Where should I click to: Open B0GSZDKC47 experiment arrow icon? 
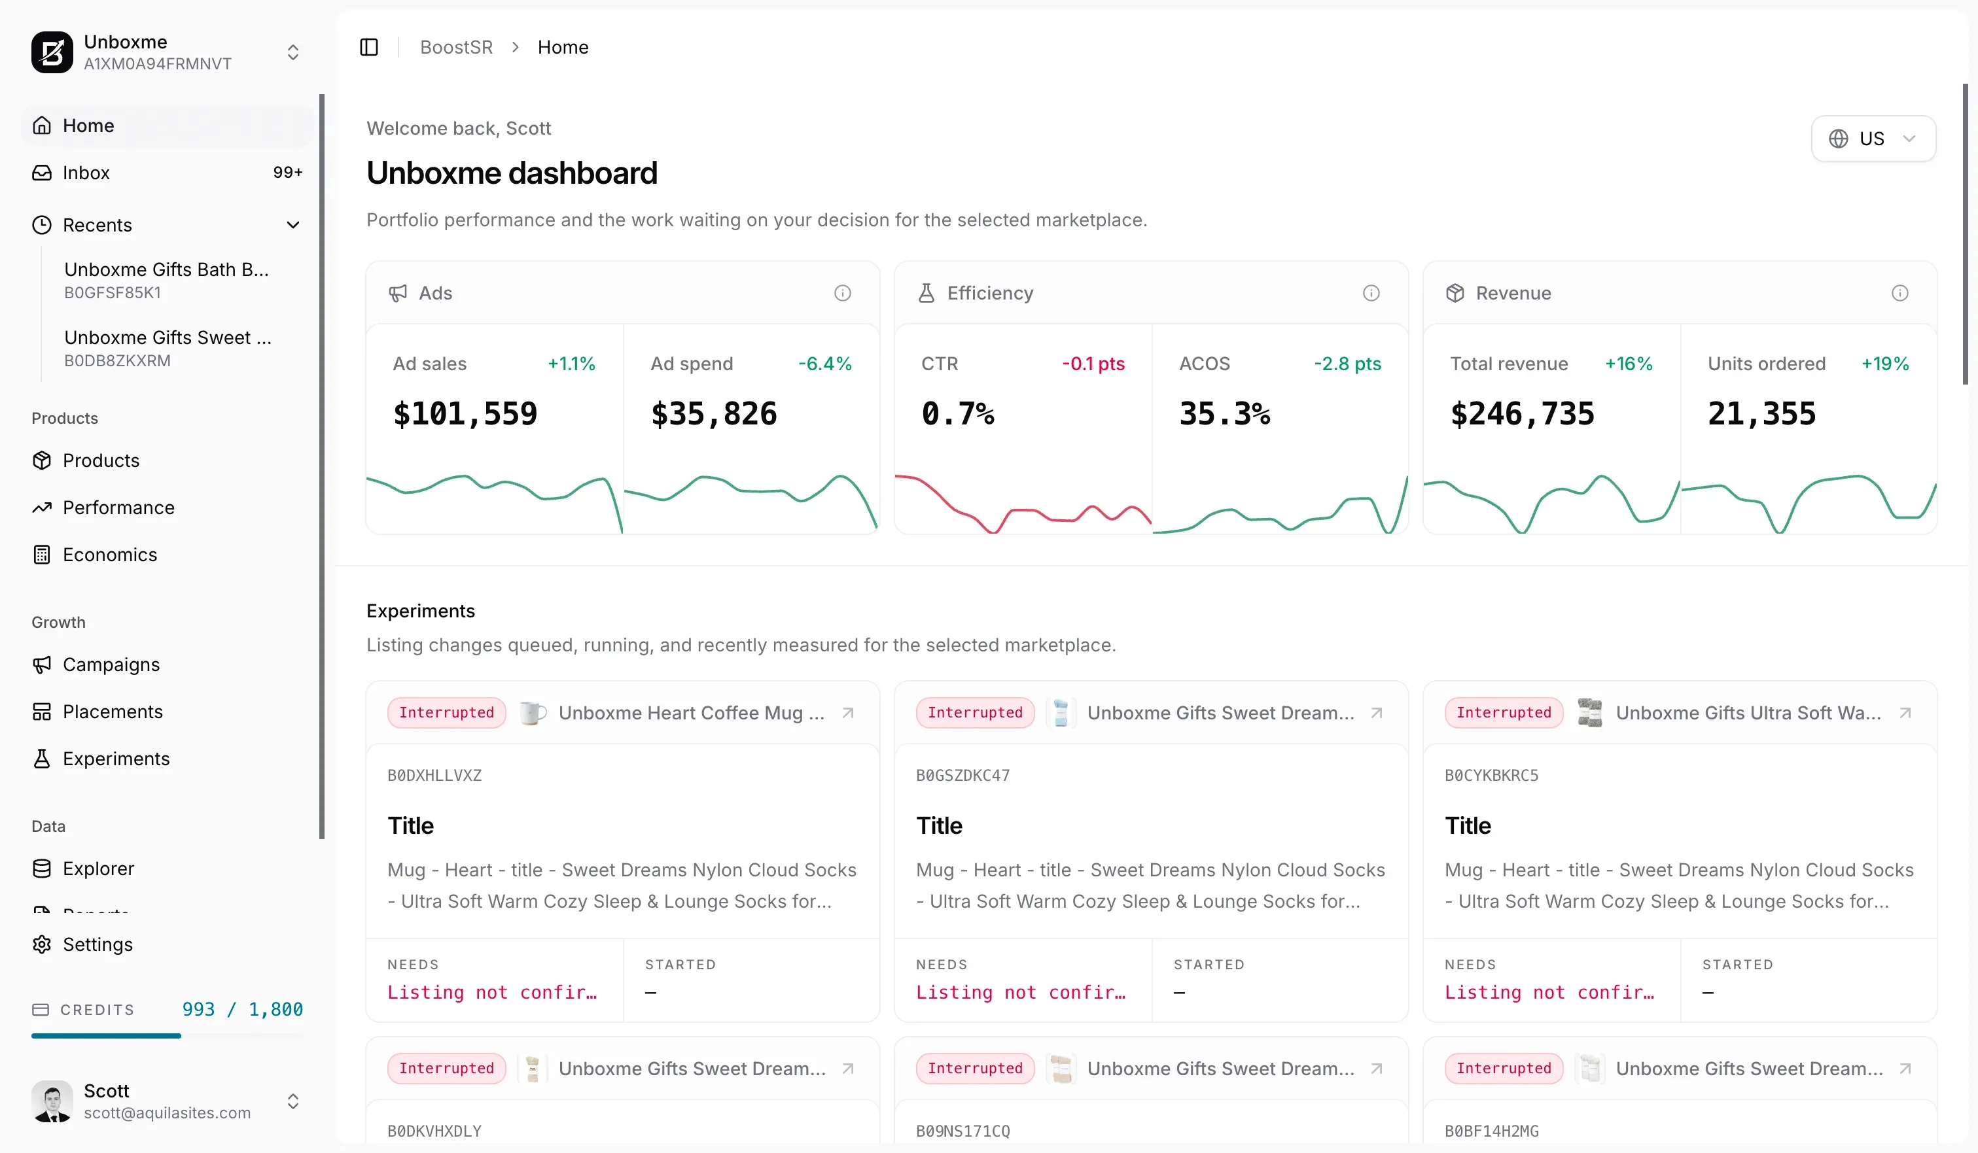[x=1377, y=713]
